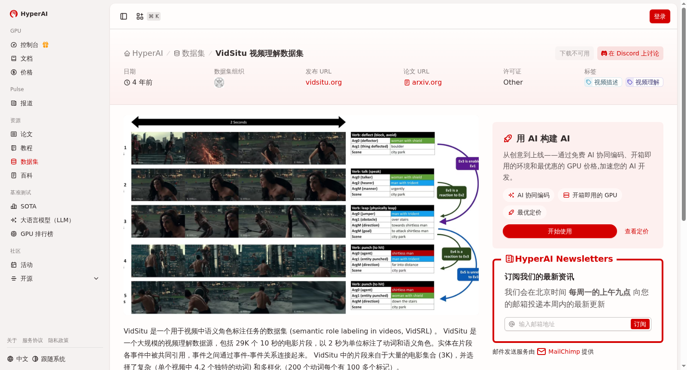Image resolution: width=687 pixels, height=370 pixels.
Task: Open the command search grid icon
Action: 140,16
